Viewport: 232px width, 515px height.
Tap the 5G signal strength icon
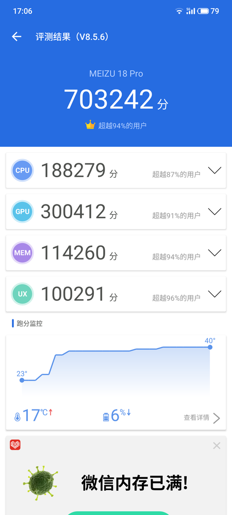[191, 11]
